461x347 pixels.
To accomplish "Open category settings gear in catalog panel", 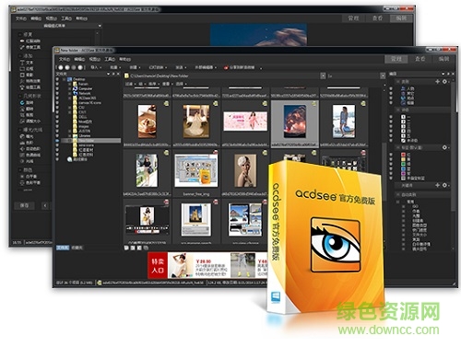I will pos(444,82).
